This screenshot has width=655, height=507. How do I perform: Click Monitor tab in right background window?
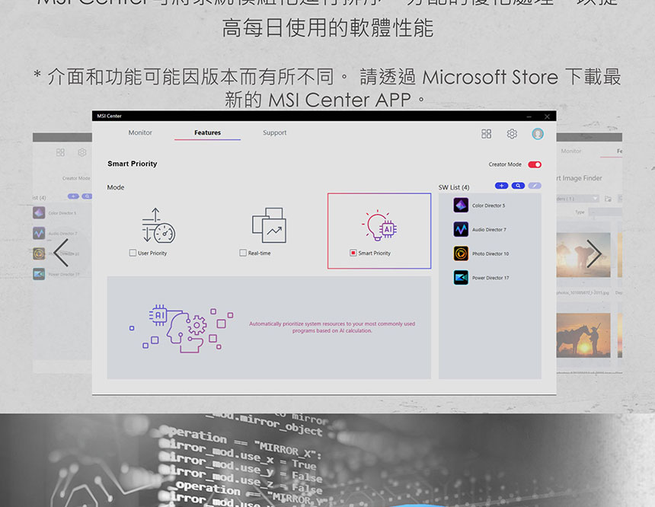click(x=571, y=151)
